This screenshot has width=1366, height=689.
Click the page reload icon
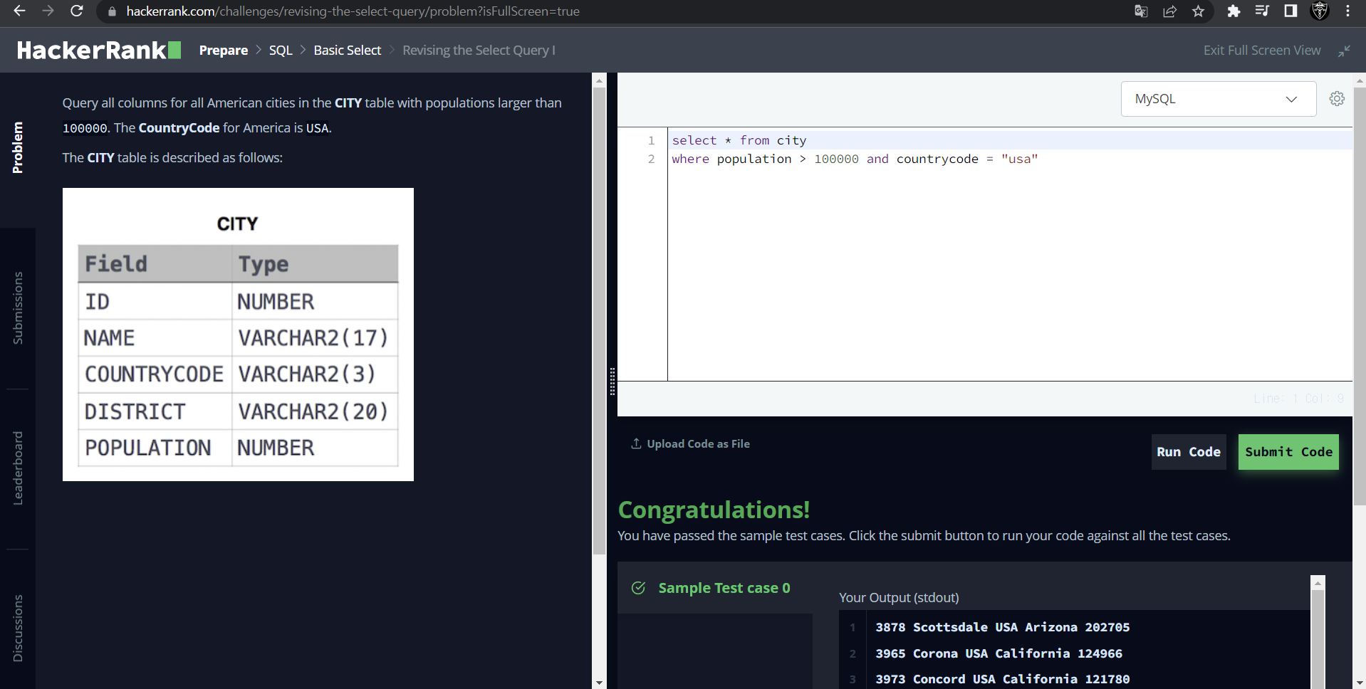point(78,11)
